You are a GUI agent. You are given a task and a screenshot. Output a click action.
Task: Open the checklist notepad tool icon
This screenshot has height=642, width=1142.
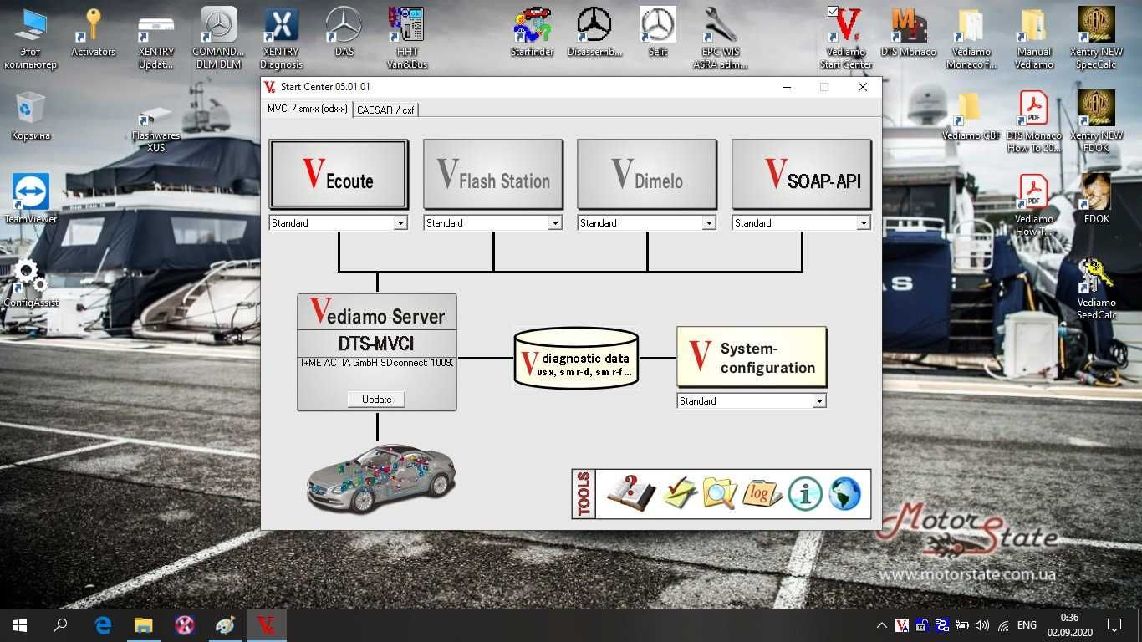(680, 493)
